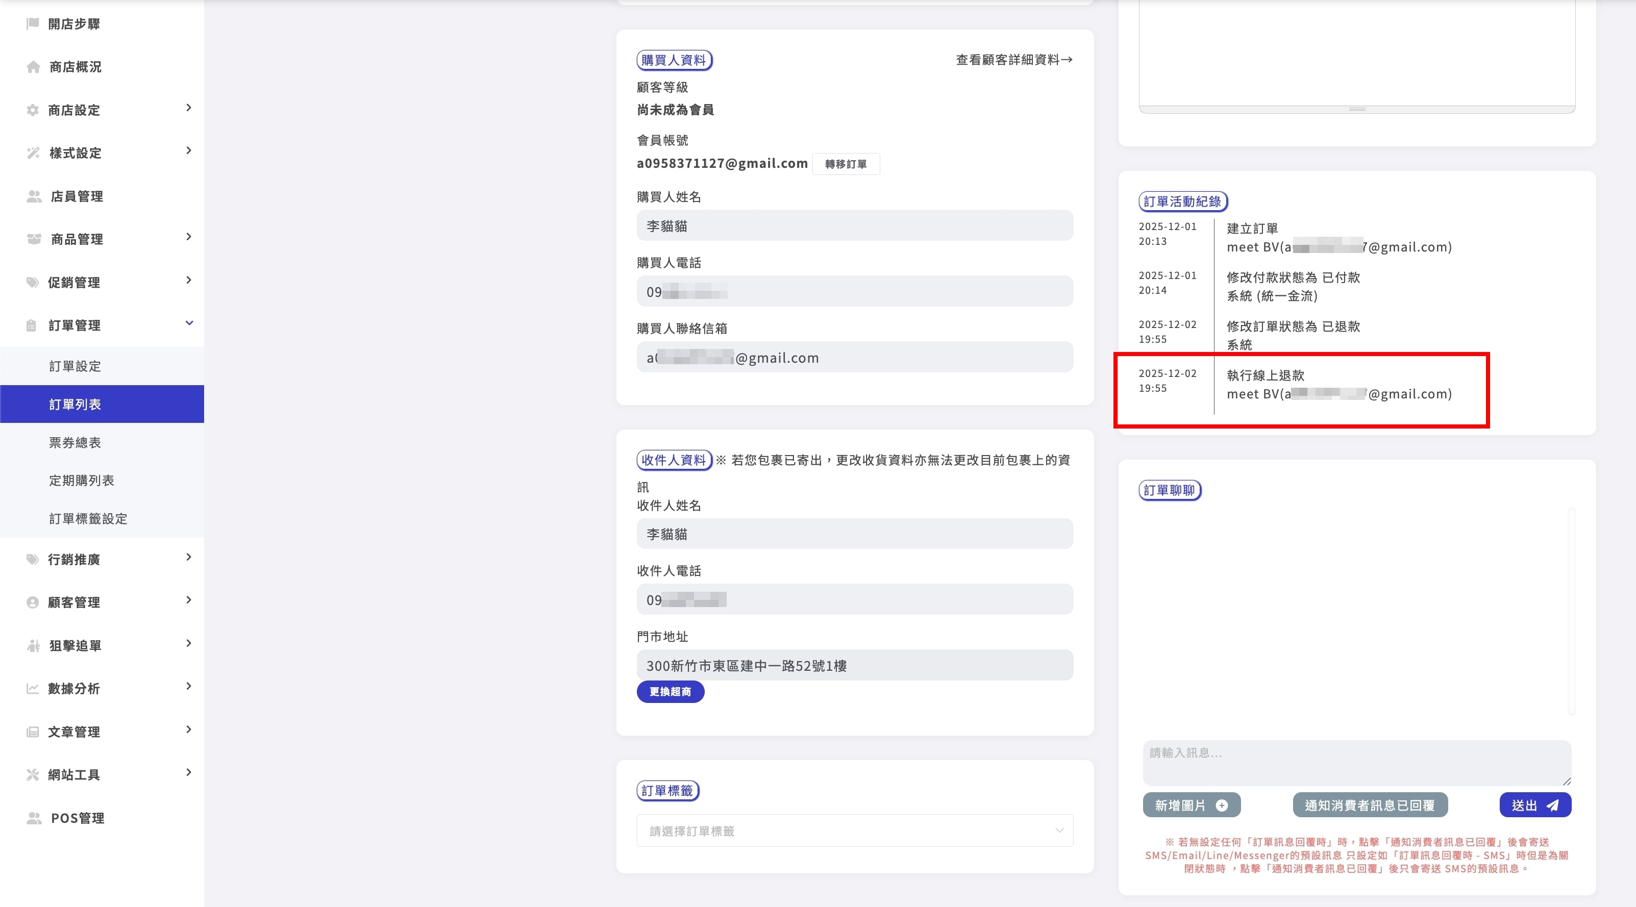This screenshot has width=1636, height=907.
Task: Click the text area resize handle bar
Action: 1356,110
